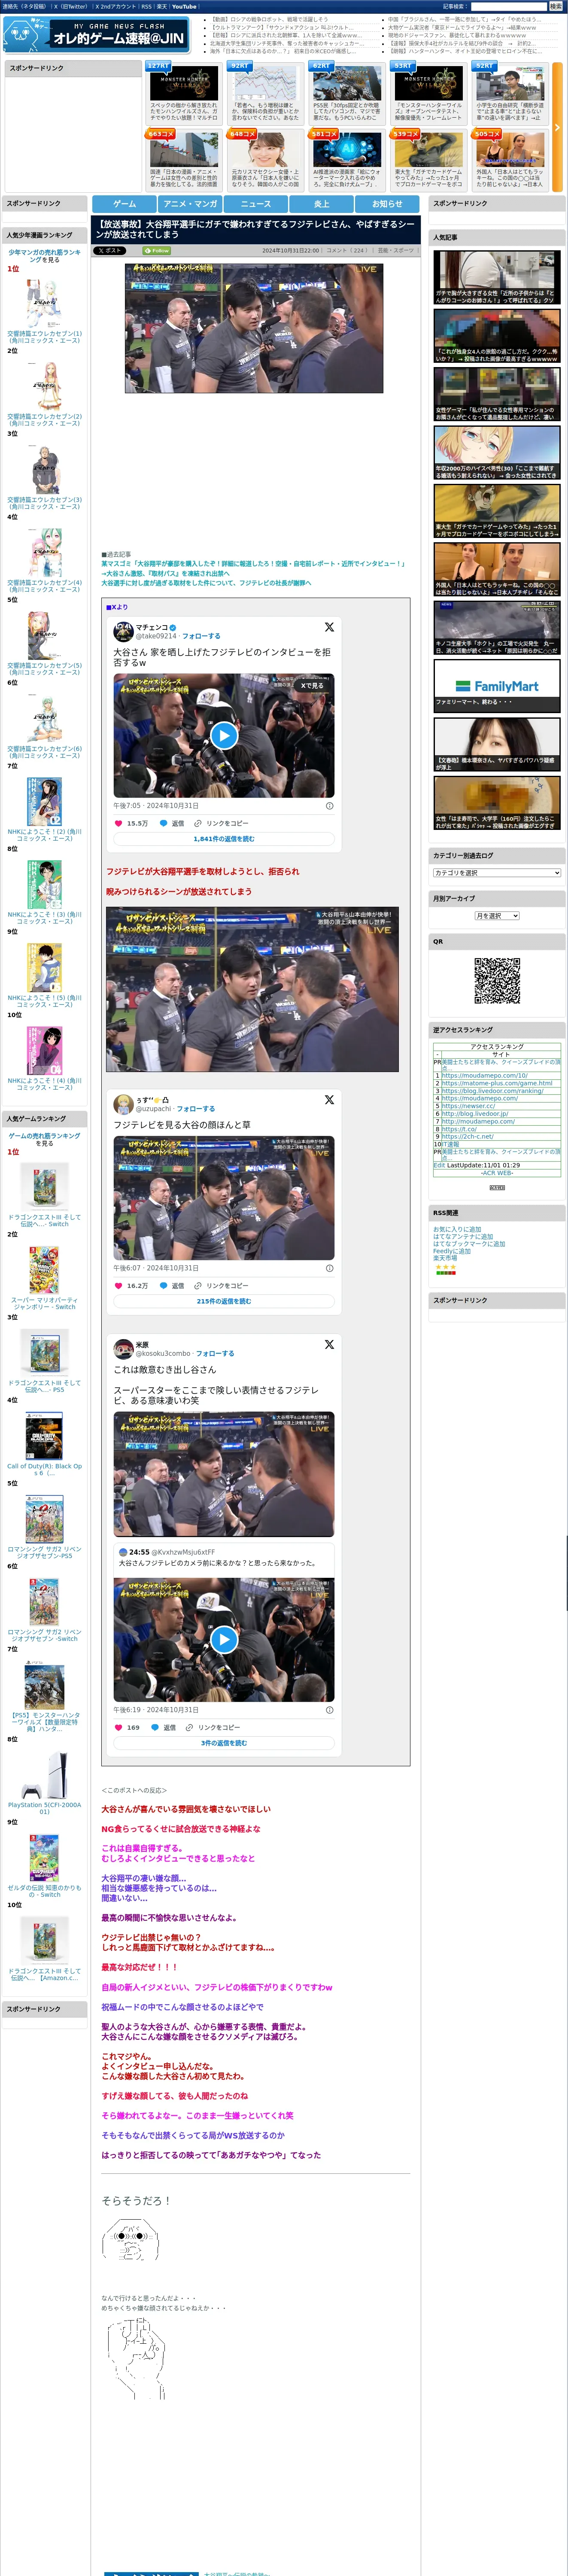Screen dimensions: 568x2576
Task: Play the video in 米原's tweet
Action: [224, 1640]
